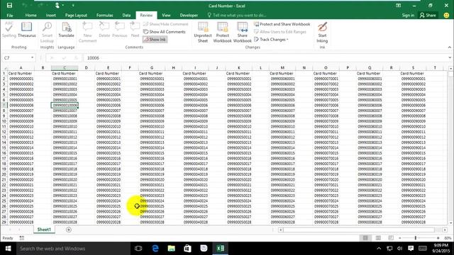
Task: Open the Thesaurus tool
Action: tap(27, 30)
